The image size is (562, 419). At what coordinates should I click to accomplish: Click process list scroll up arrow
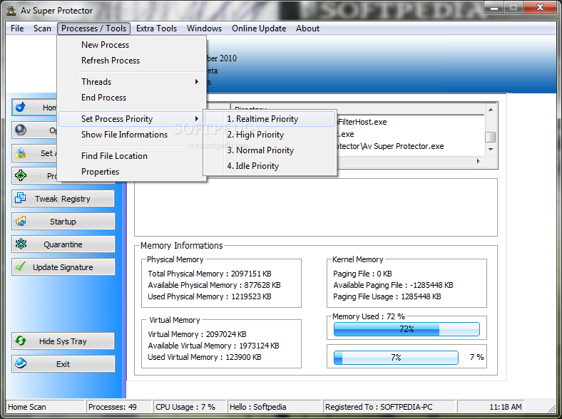coord(491,110)
